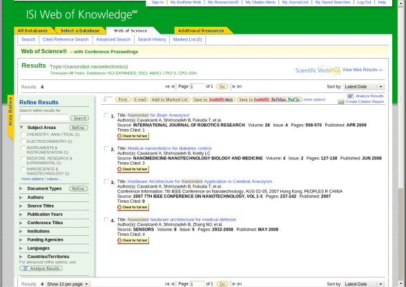Click the select-all arrow icon beside Print

pos(106,99)
